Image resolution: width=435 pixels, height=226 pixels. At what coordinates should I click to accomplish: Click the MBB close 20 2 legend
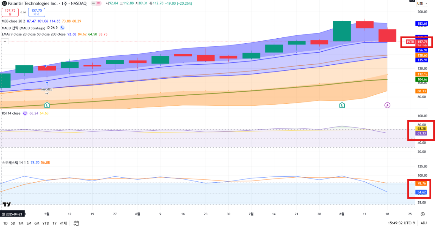point(13,21)
